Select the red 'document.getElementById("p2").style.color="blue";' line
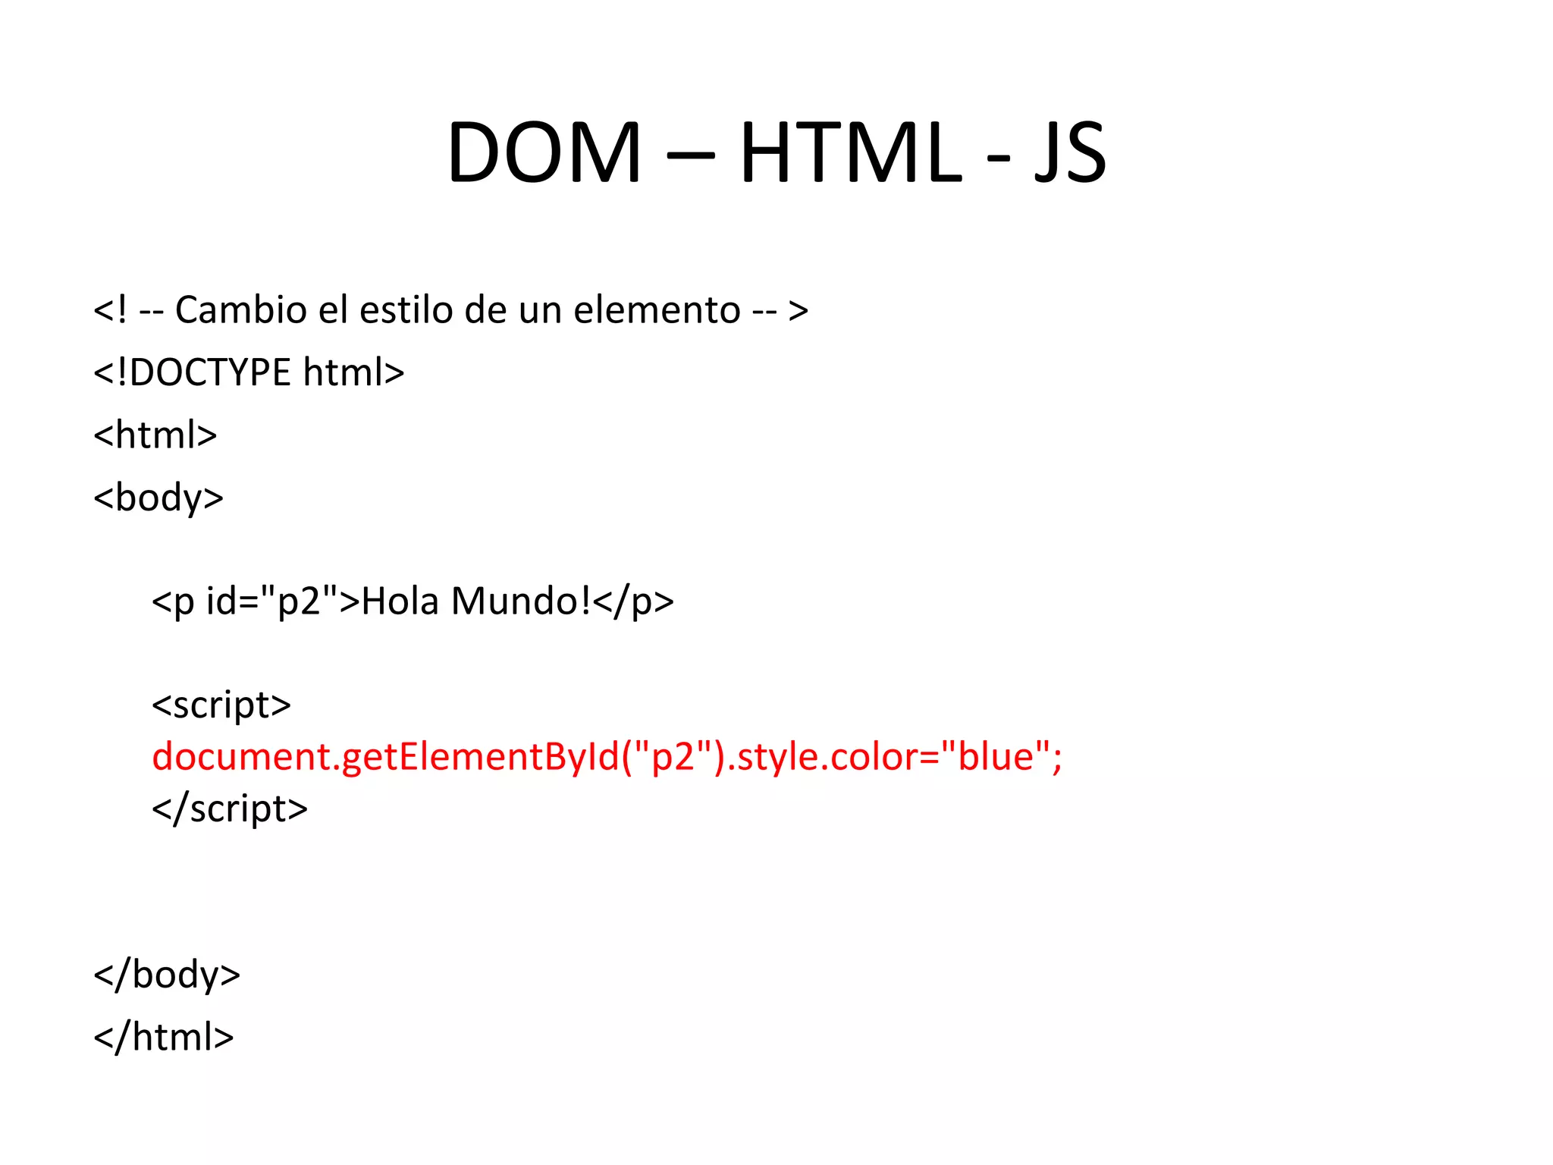 coord(607,756)
